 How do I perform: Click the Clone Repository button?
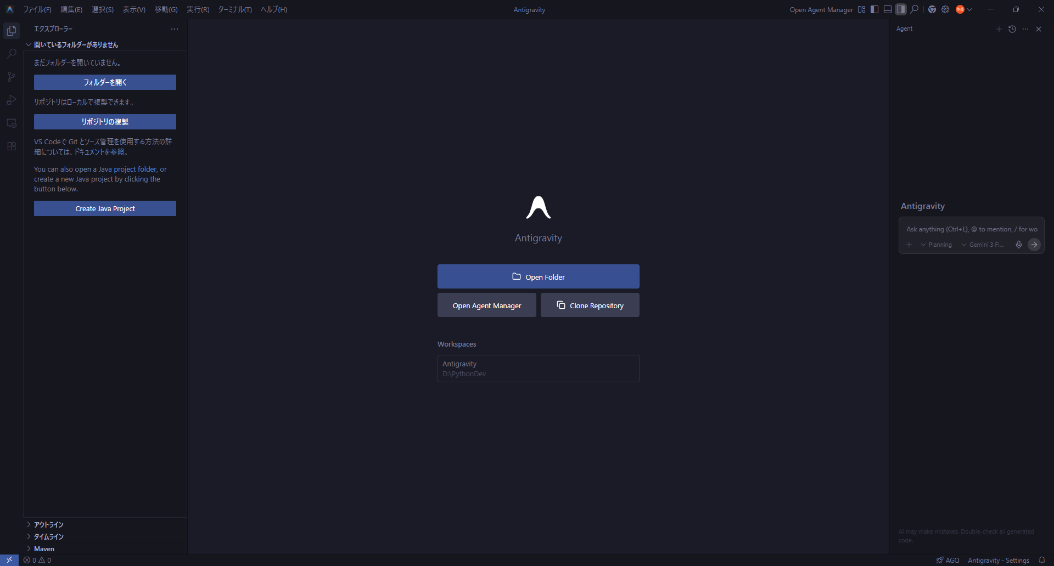(590, 305)
